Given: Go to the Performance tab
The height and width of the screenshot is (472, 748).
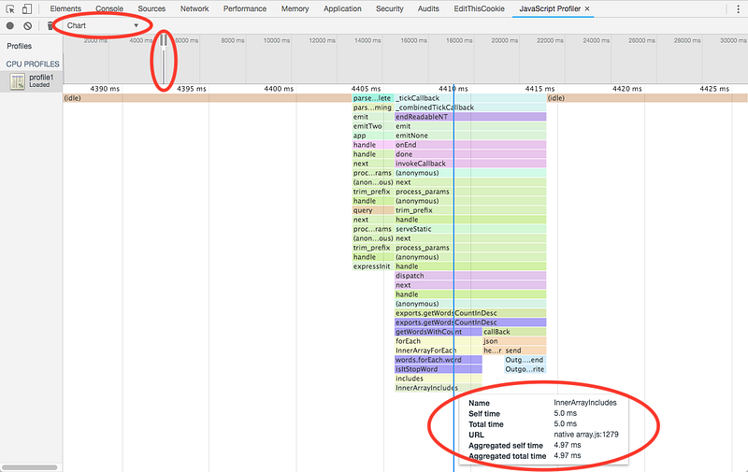Looking at the screenshot, I should [245, 8].
